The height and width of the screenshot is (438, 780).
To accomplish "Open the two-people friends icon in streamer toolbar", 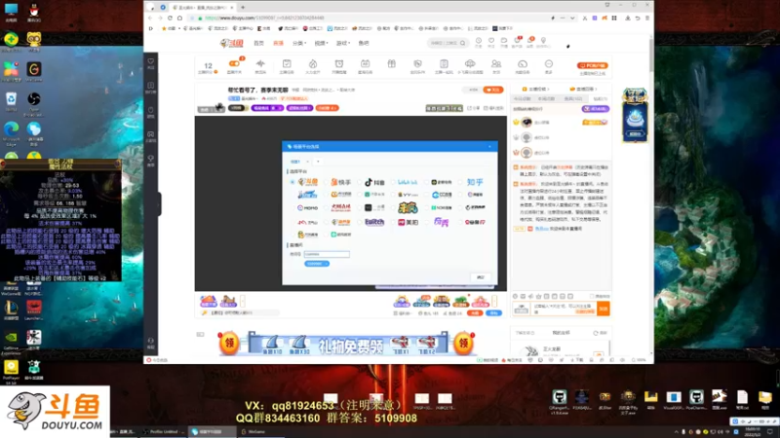I will (x=496, y=63).
